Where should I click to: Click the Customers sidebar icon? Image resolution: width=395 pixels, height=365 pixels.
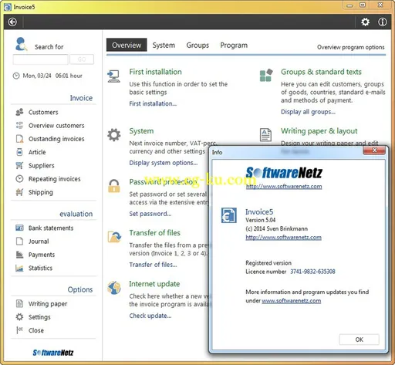point(19,112)
